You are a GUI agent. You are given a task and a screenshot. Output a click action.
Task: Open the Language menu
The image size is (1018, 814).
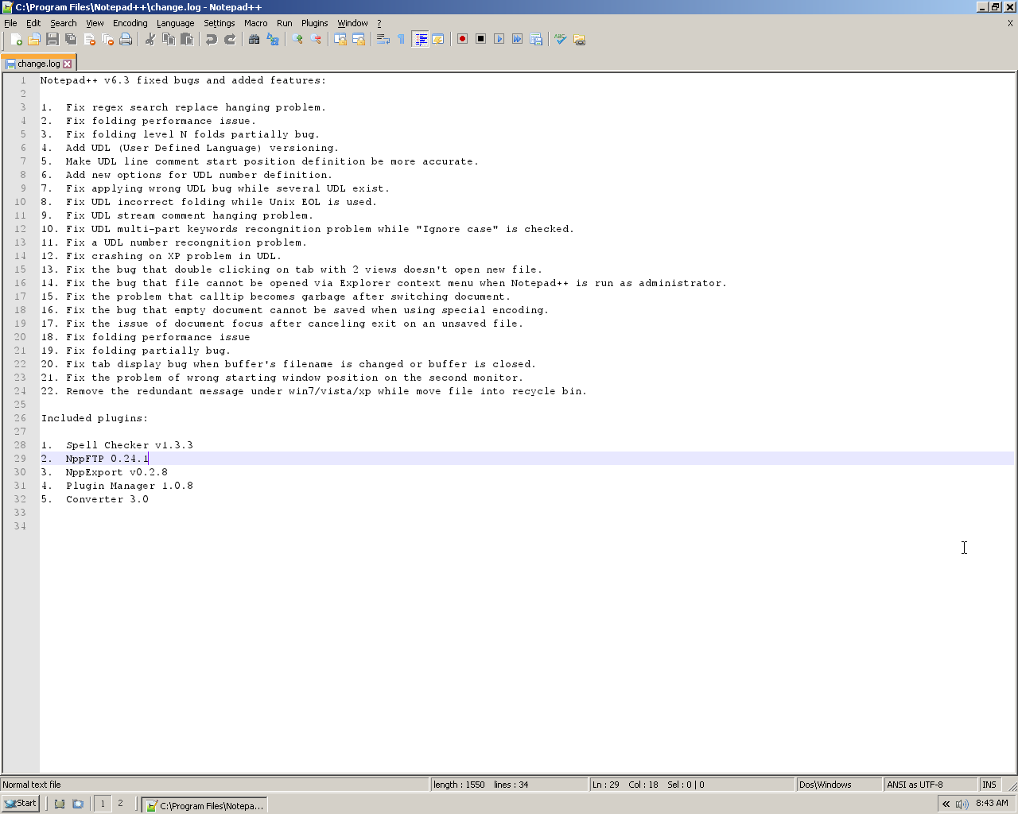coord(176,23)
